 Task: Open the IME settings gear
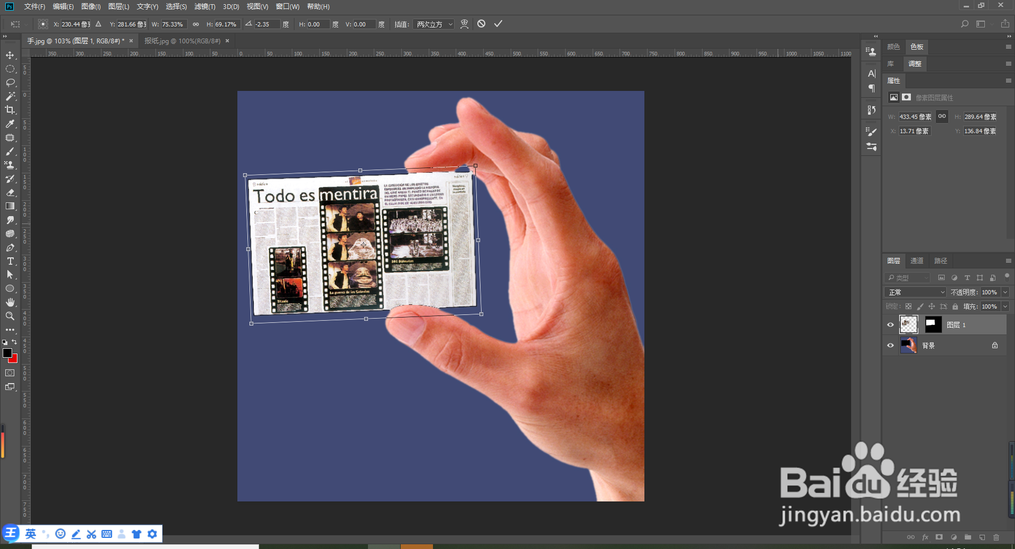tap(152, 534)
